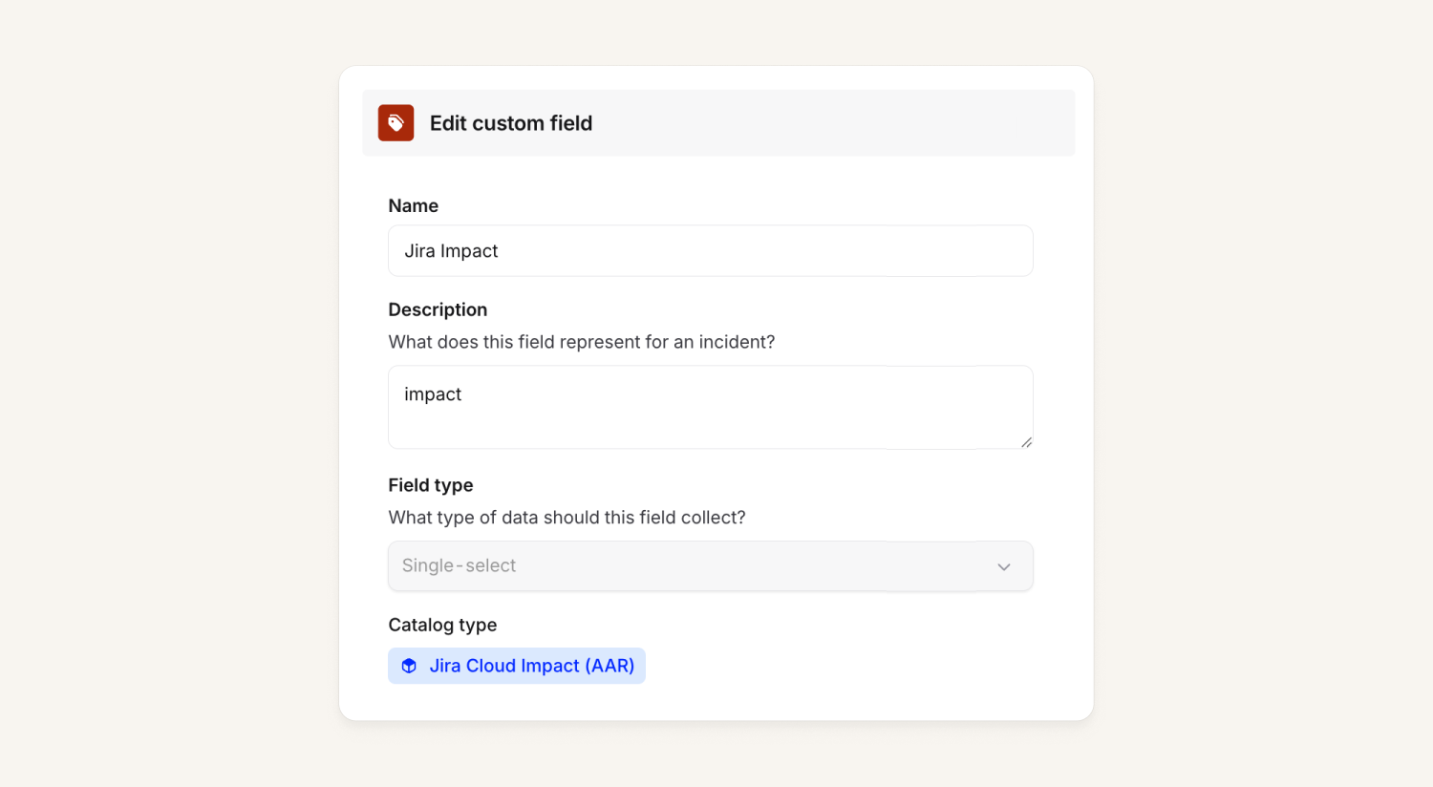Click the cube icon in catalog badge
This screenshot has height=787, width=1433.
point(409,666)
